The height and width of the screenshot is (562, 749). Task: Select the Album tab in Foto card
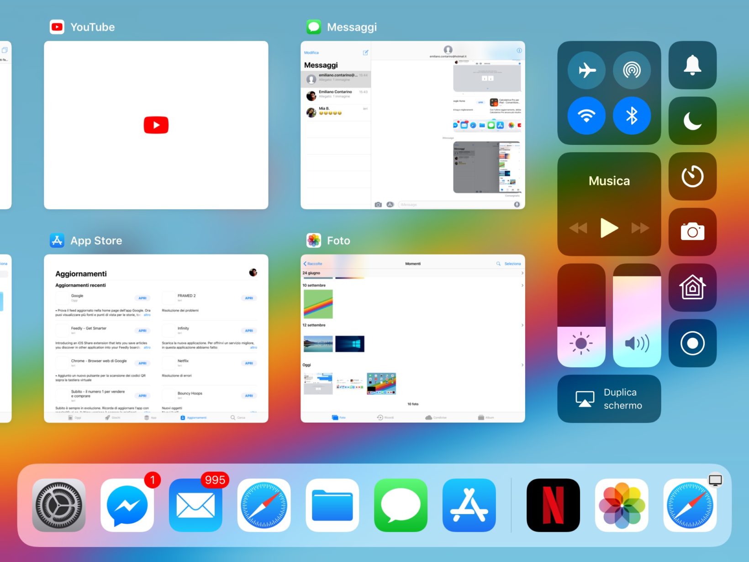[x=486, y=418]
